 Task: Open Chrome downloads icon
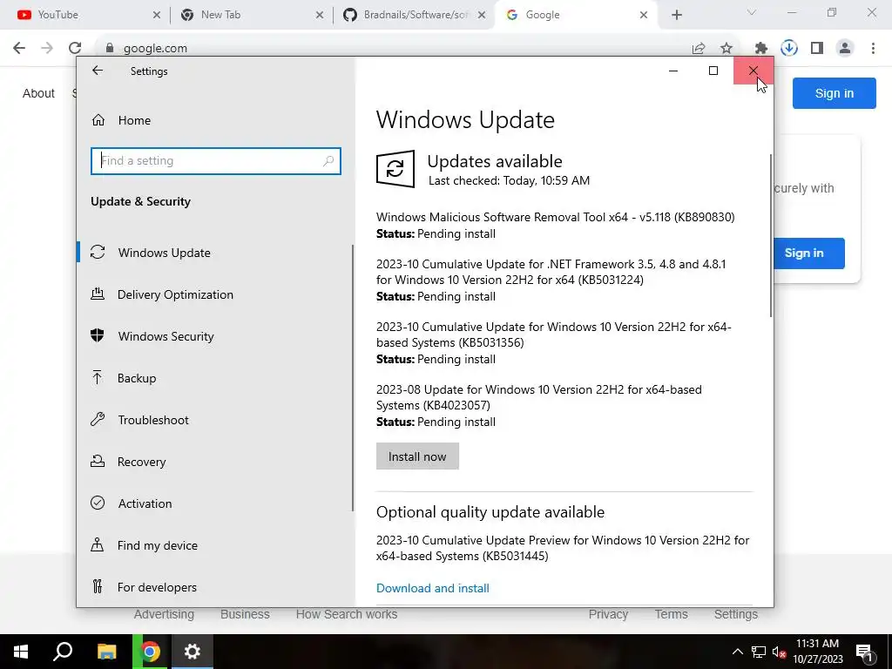pyautogui.click(x=789, y=49)
